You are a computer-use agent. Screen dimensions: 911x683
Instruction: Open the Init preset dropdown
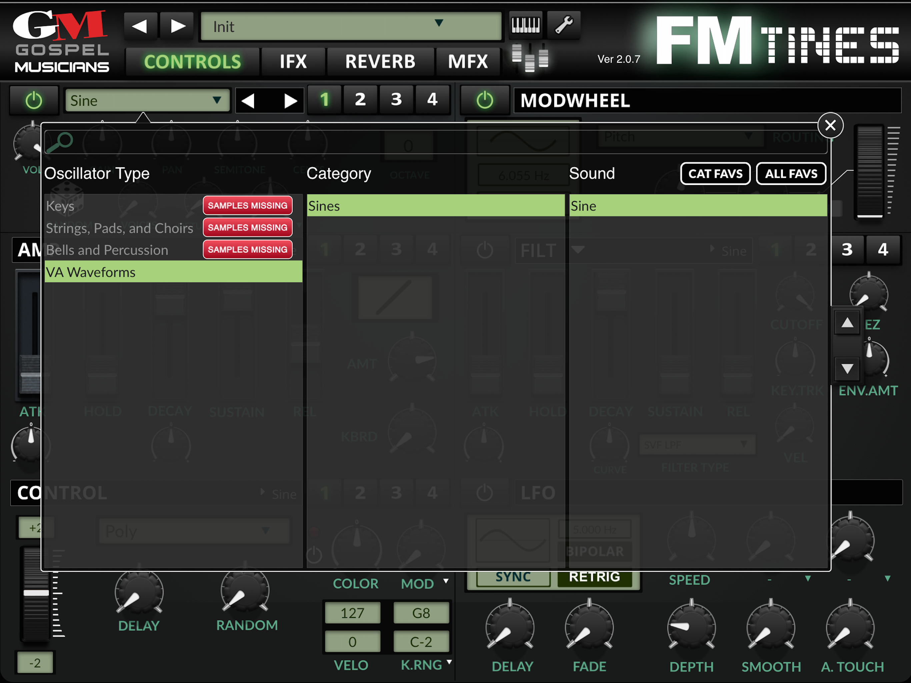(x=351, y=27)
